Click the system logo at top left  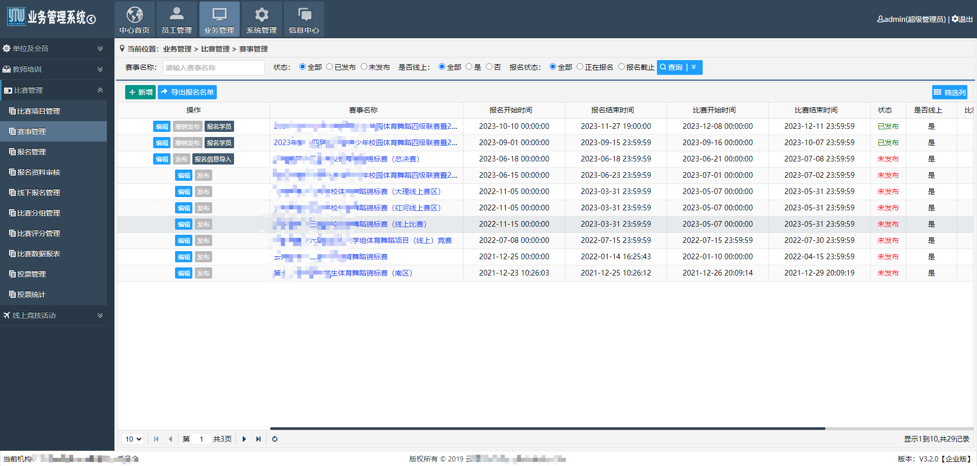click(16, 16)
